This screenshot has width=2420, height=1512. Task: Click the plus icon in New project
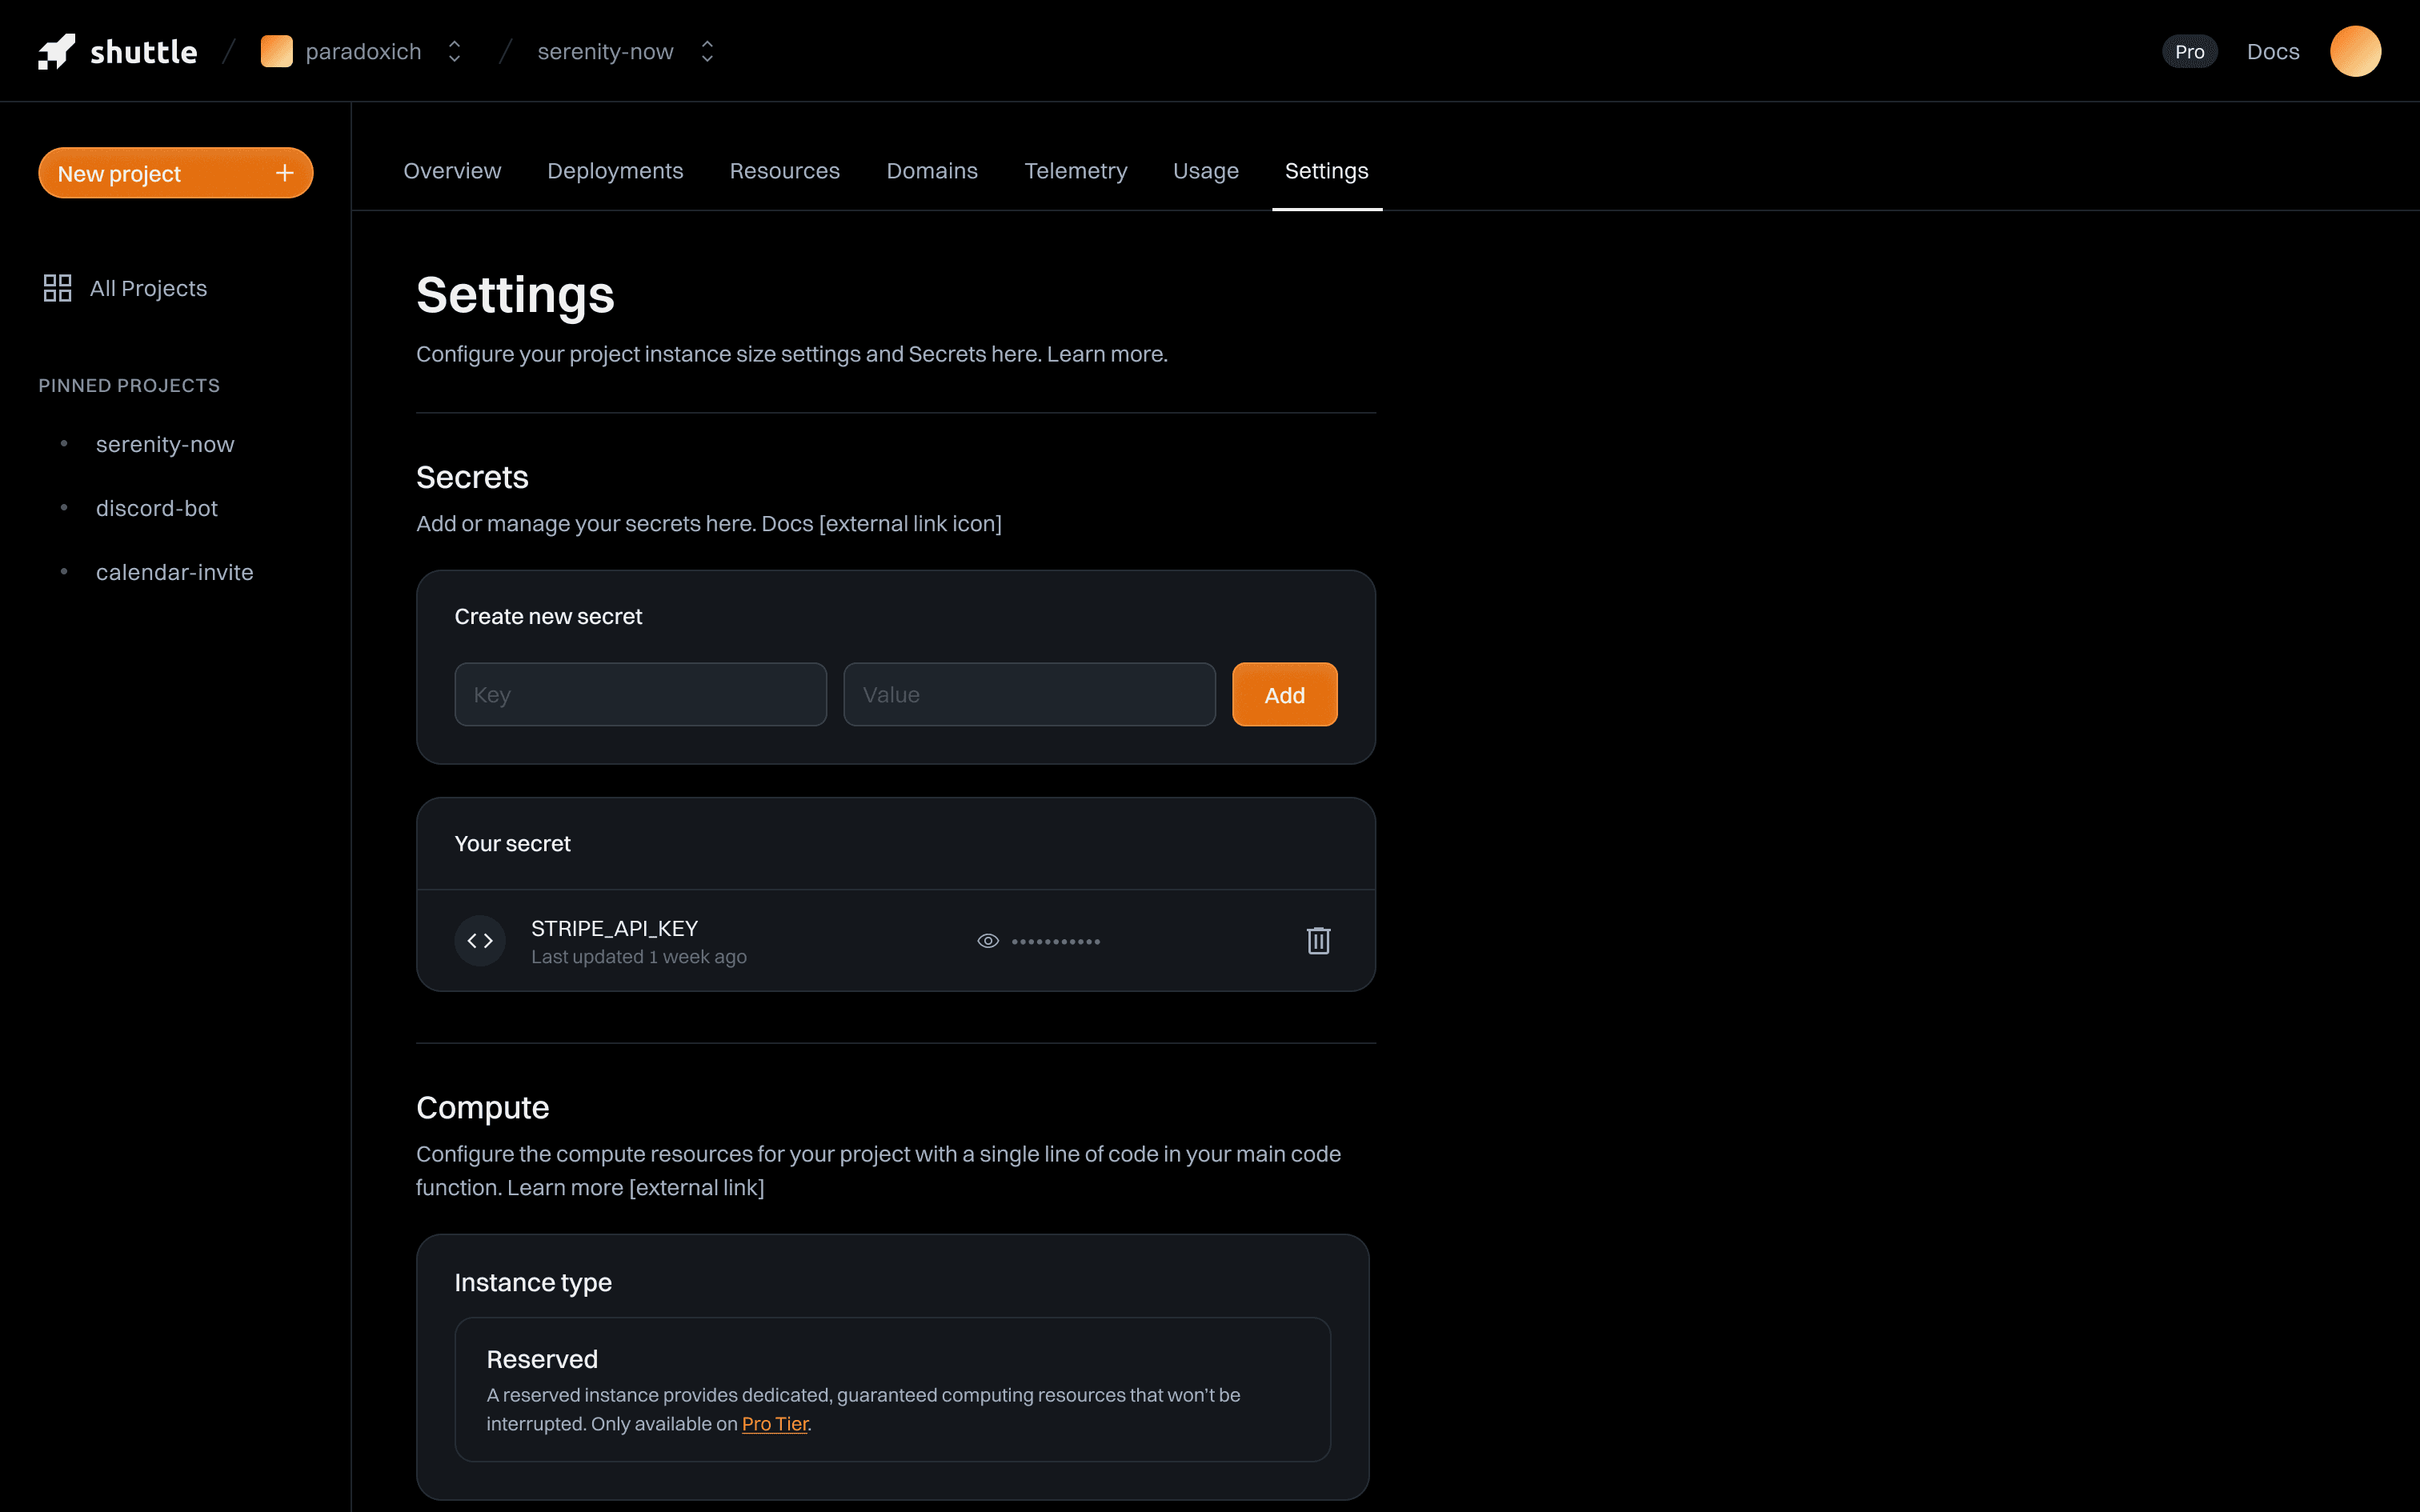click(285, 173)
